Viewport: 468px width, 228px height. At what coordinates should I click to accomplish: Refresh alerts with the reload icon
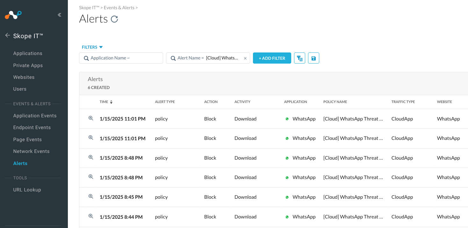114,19
